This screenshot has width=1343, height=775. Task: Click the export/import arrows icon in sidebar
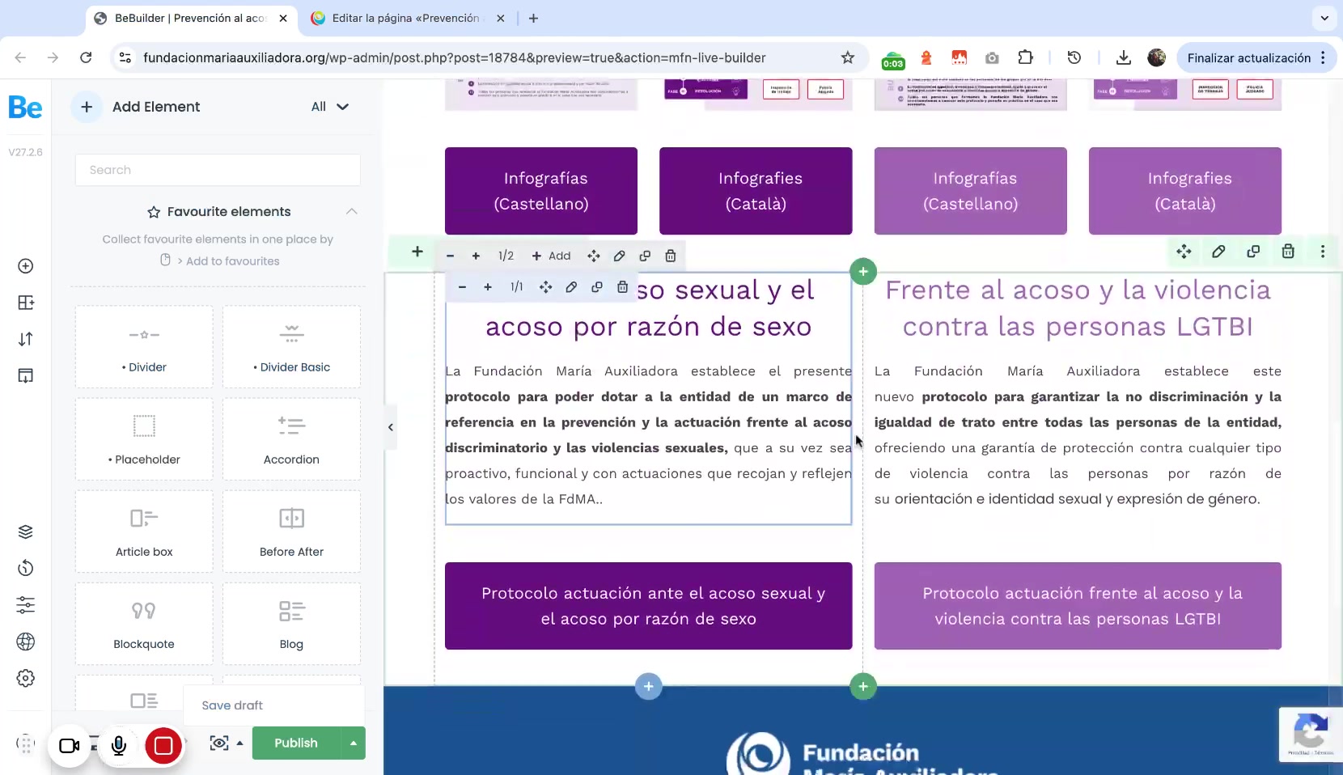pos(26,339)
